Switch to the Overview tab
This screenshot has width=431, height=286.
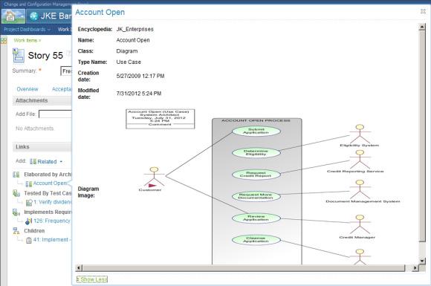tap(27, 89)
